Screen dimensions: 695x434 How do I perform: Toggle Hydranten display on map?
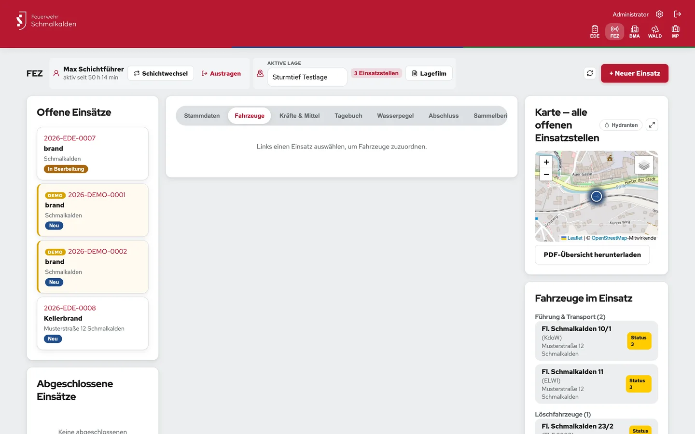(621, 125)
